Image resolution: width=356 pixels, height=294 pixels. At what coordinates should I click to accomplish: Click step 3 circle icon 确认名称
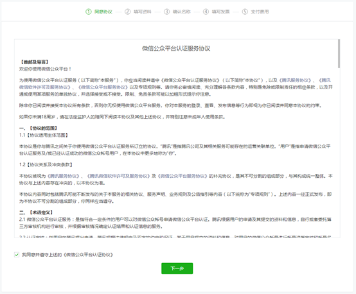166,12
